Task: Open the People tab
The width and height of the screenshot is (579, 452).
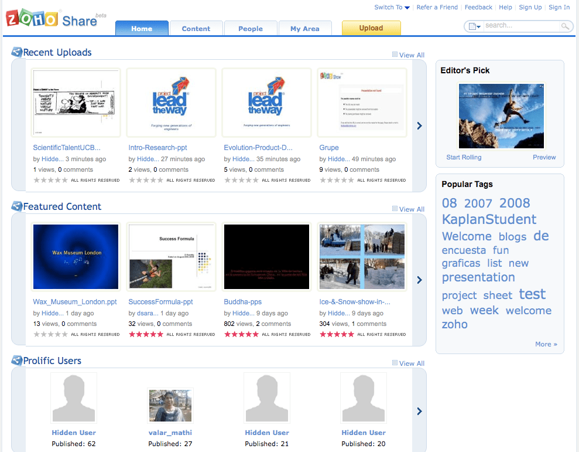Action: point(251,28)
